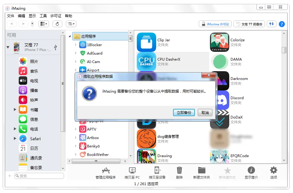Image resolution: width=293 pixels, height=193 pixels.
Task: Click Show Info (显示简介) icon
Action: 251,173
